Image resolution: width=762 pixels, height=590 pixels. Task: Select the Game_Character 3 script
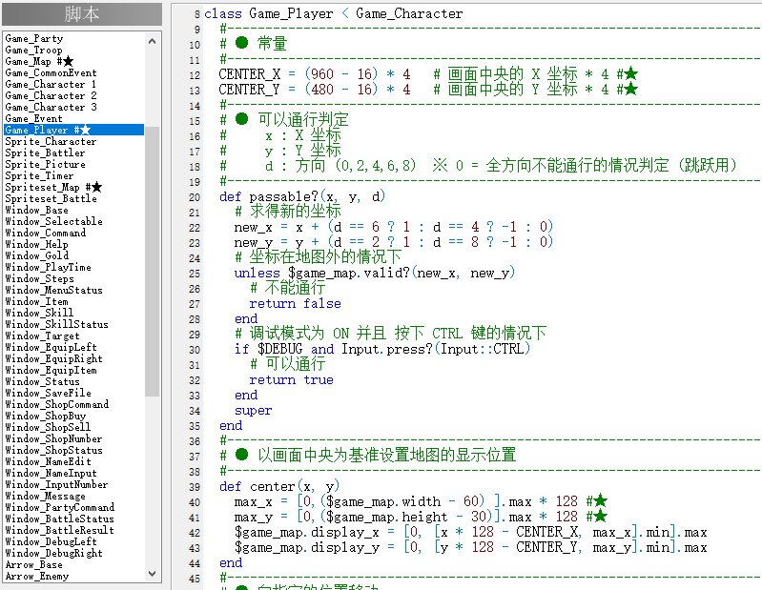[x=51, y=107]
